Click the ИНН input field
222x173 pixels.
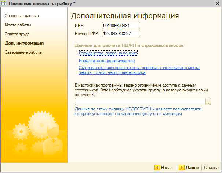click(x=121, y=26)
